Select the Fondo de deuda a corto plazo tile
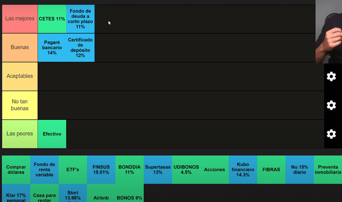The image size is (342, 202). pos(80,19)
